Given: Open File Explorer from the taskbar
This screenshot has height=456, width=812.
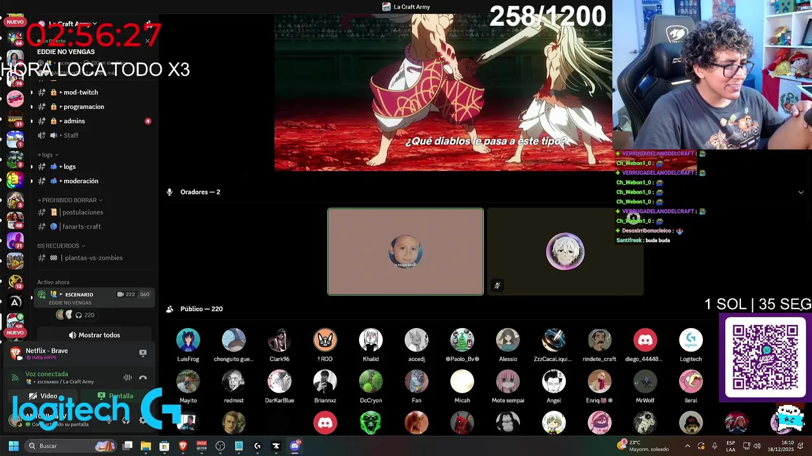Looking at the screenshot, I should click(x=145, y=446).
